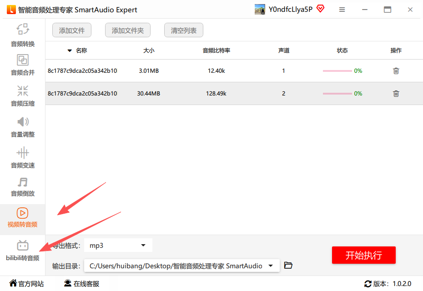Viewport: 423px width, 291px height.
Task: Browse output folder with folder icon
Action: tap(288, 266)
